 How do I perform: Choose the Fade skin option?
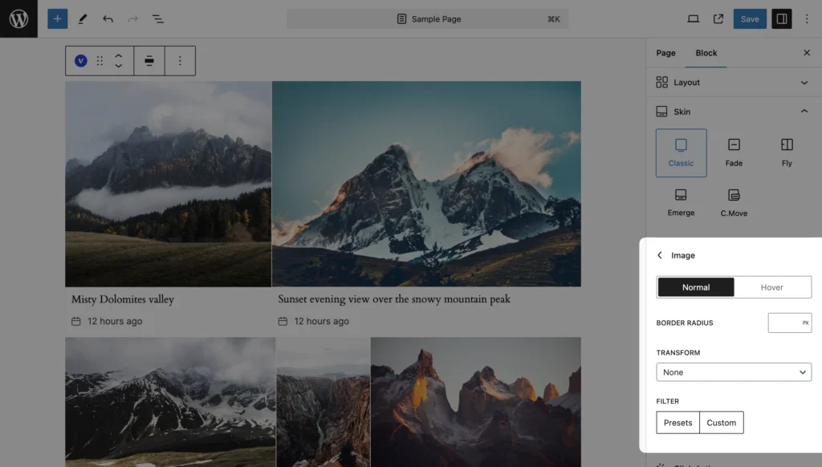[x=734, y=152]
